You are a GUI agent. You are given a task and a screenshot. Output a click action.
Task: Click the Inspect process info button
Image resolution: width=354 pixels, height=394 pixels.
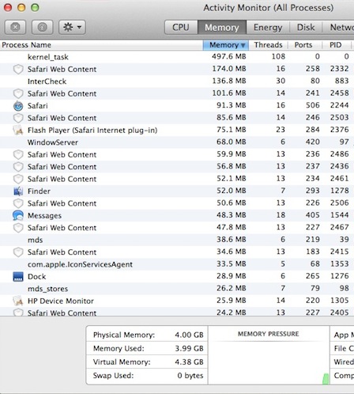(x=42, y=27)
